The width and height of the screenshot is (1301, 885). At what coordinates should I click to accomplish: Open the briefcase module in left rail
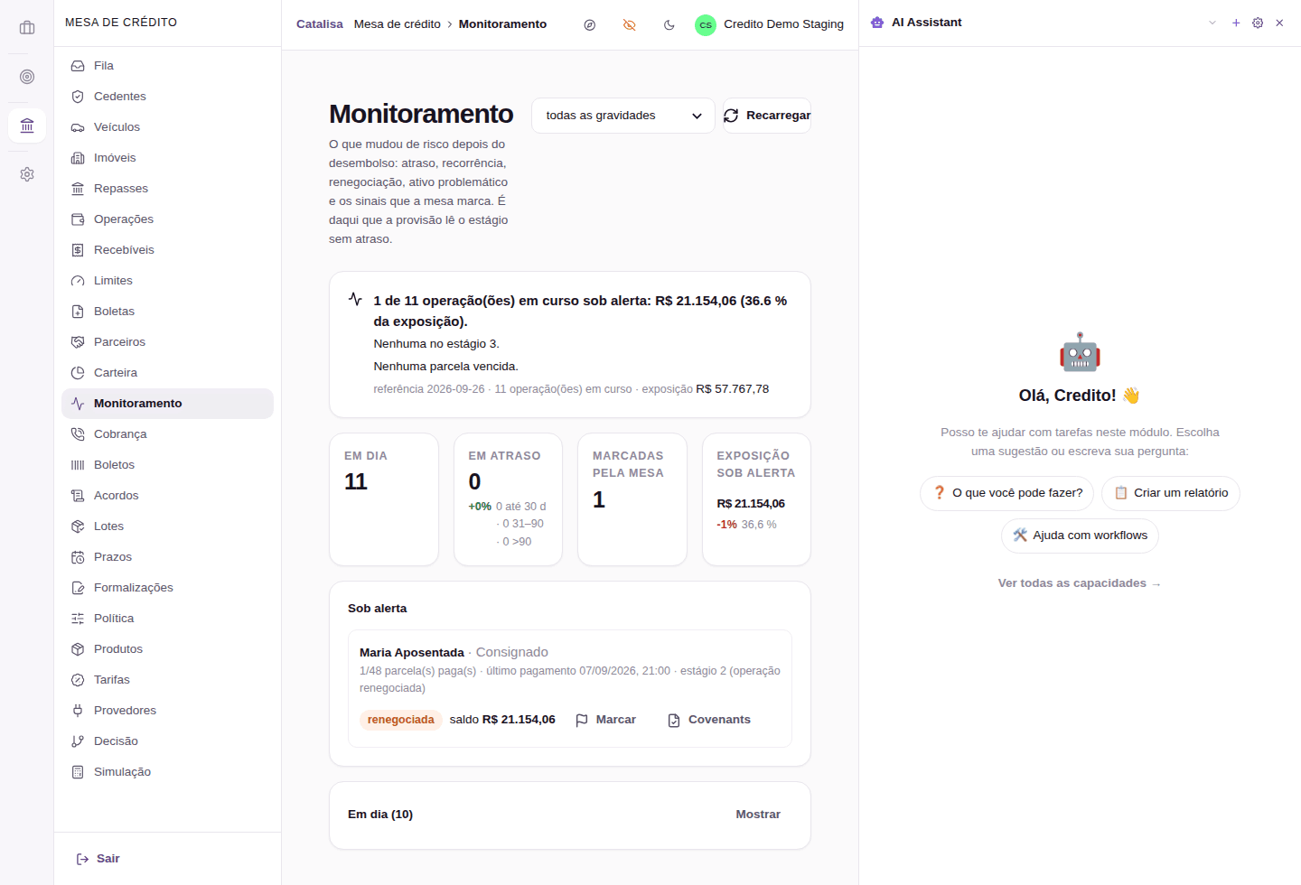(x=27, y=28)
